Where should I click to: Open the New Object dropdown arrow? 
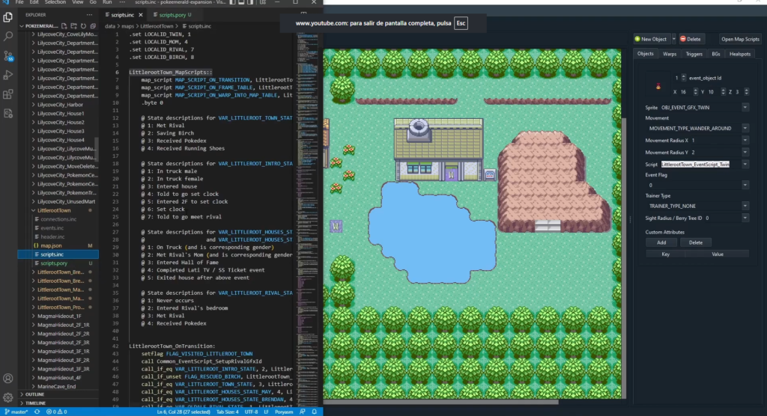point(673,39)
